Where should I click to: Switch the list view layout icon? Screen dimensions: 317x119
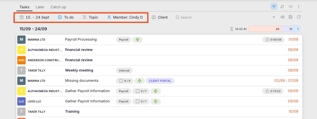[291, 7]
